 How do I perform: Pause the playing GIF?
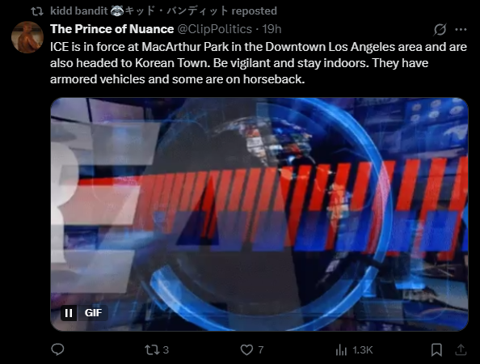69,313
